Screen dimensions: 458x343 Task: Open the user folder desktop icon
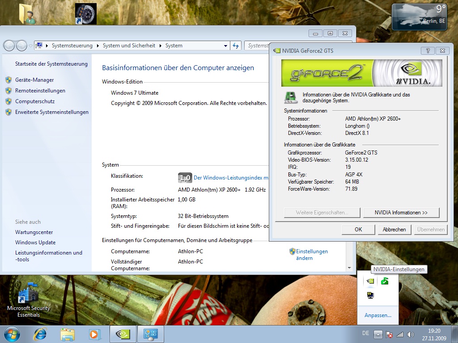click(x=27, y=14)
